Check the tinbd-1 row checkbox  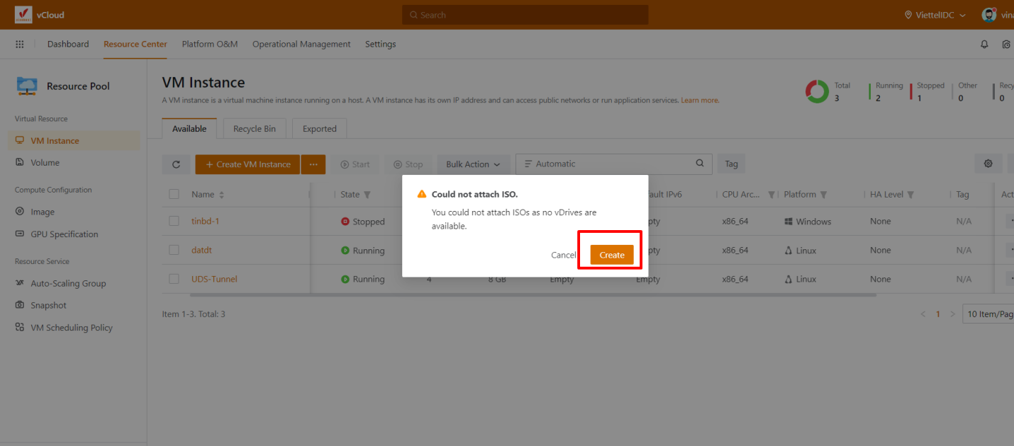[x=174, y=221]
